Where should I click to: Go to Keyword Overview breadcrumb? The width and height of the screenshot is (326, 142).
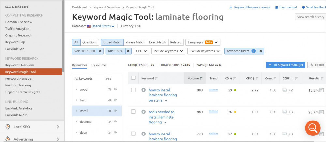click(107, 7)
